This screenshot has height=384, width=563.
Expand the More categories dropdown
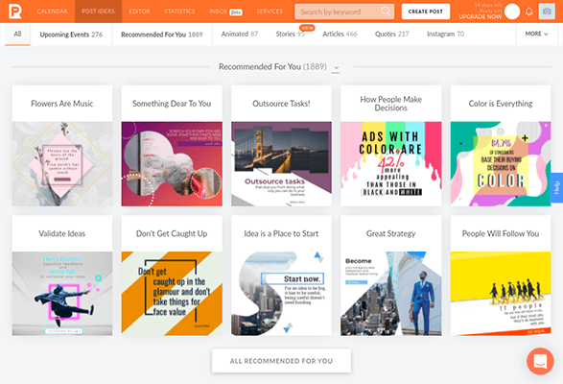[x=537, y=34]
